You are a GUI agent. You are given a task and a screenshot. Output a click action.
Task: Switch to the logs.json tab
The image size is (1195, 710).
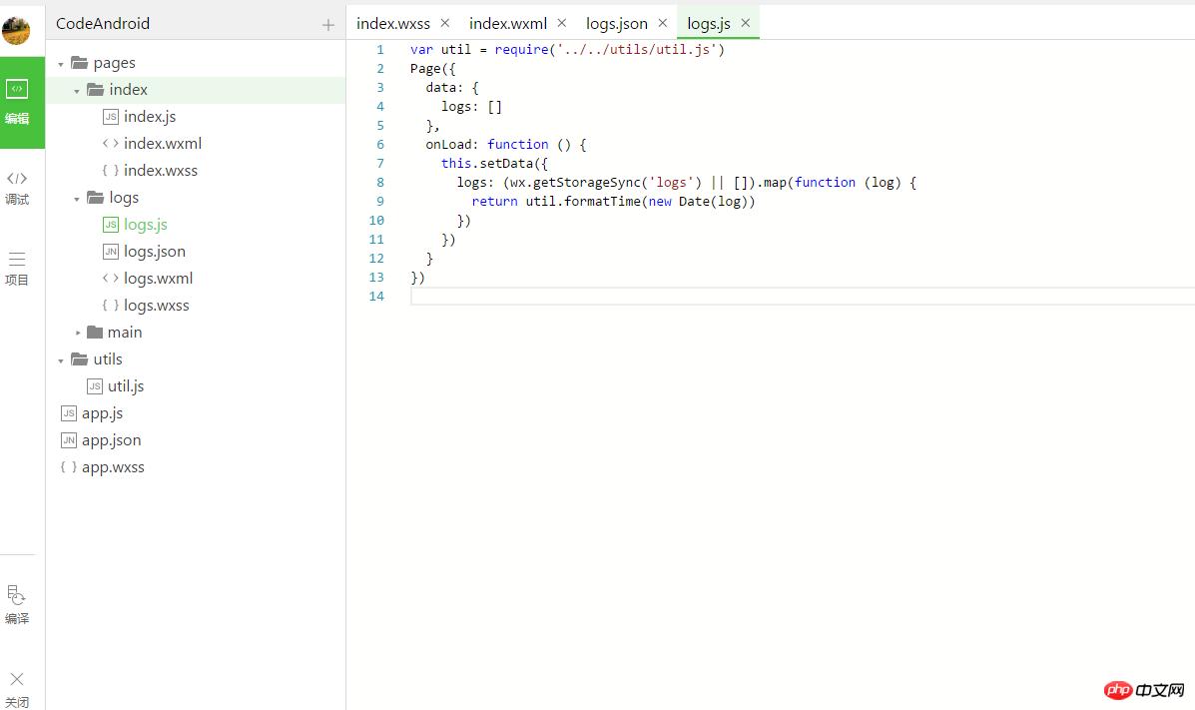coord(616,23)
